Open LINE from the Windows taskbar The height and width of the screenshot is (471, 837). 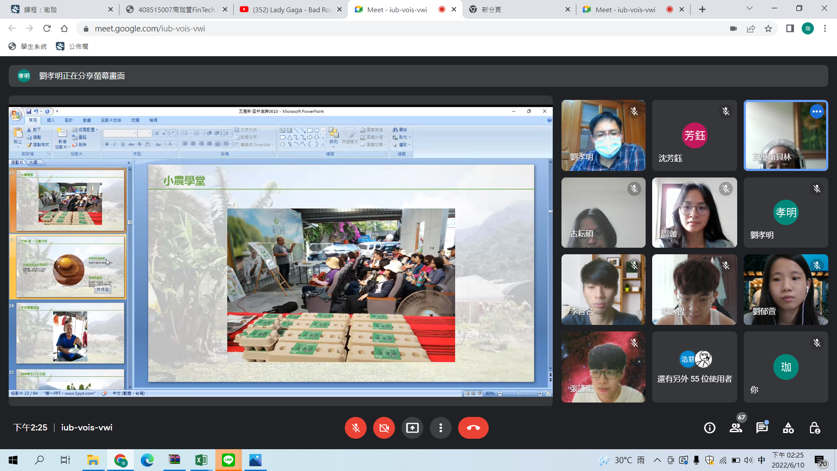[x=228, y=460]
